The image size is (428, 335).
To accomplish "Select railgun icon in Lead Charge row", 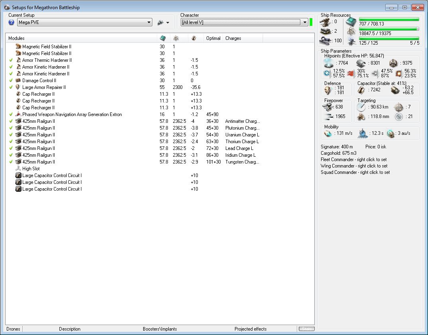I will (18, 148).
